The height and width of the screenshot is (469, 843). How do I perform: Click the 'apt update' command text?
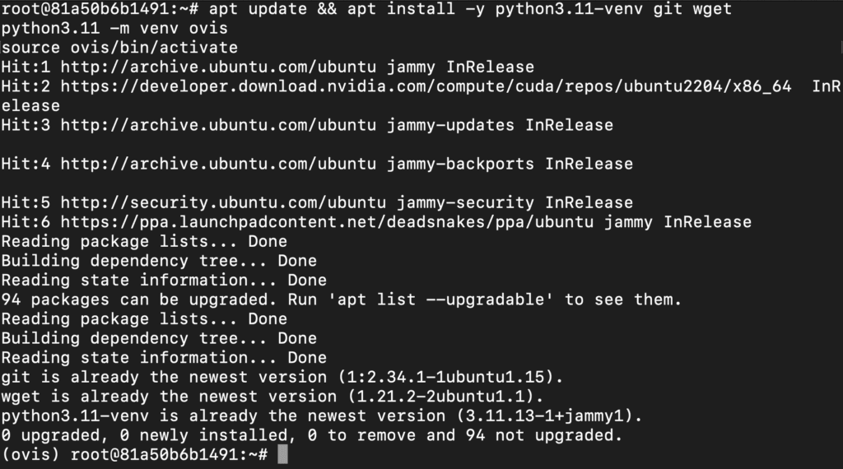[258, 9]
